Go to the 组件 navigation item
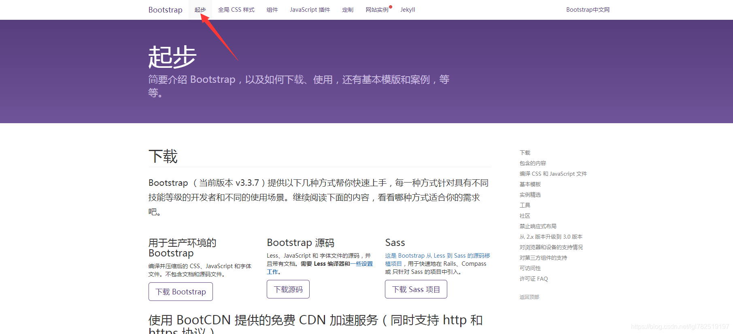This screenshot has height=334, width=733. point(272,10)
